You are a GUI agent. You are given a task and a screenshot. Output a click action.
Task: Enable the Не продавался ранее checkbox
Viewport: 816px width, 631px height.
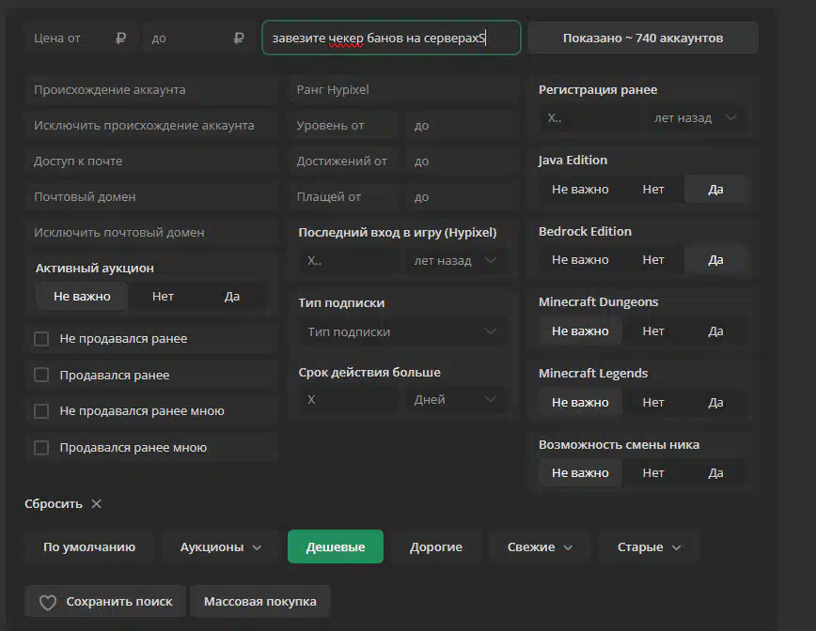pos(41,339)
